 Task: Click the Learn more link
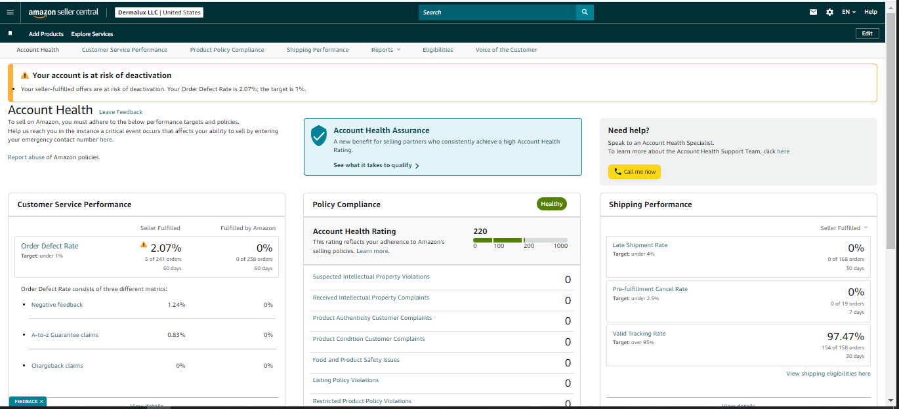[372, 251]
